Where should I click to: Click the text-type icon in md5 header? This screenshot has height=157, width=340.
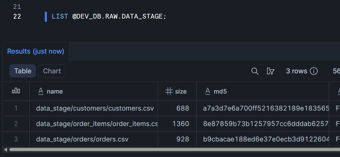208,91
